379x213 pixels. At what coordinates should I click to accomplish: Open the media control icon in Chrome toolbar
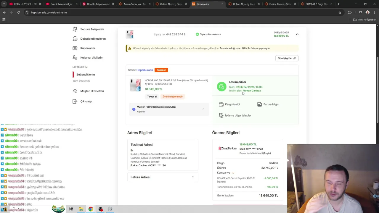pyautogui.click(x=360, y=12)
